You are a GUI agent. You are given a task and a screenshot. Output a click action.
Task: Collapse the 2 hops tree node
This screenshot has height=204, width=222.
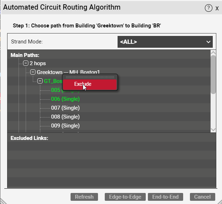tap(26, 63)
